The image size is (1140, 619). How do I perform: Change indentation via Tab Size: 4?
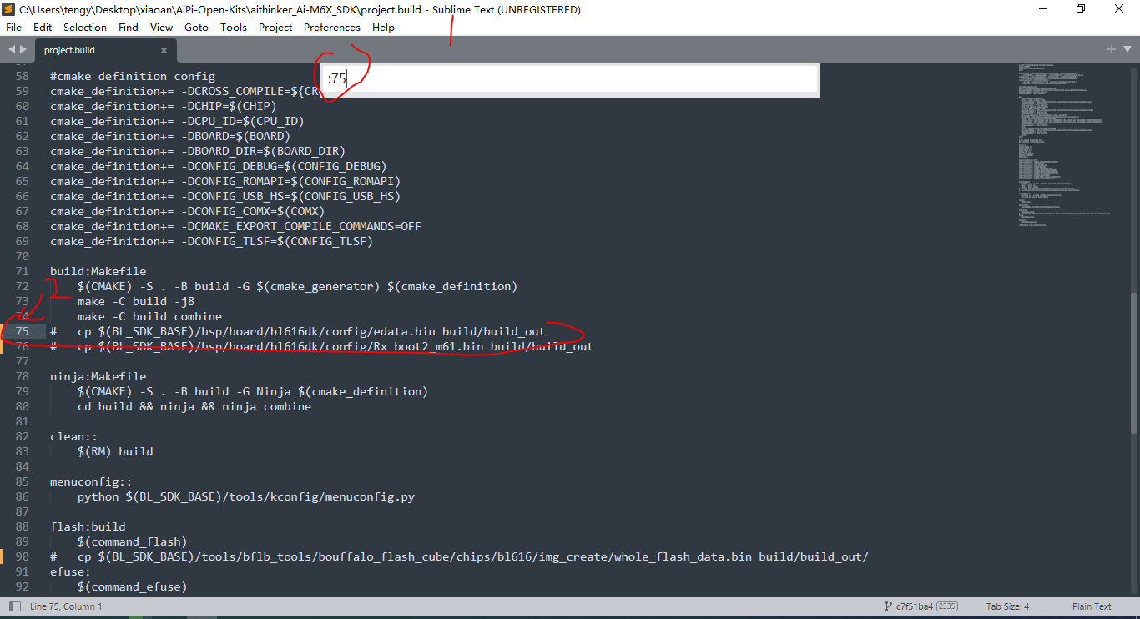click(1007, 606)
